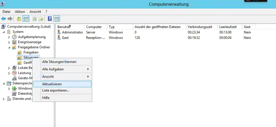Click the Refresh toolbar icon
This screenshot has width=276, height=127.
[35, 19]
